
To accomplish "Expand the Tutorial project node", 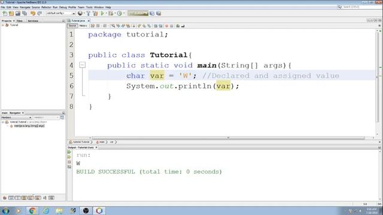I will coord(2,25).
